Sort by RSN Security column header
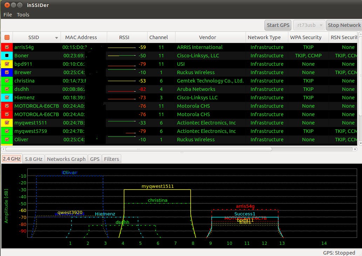Screen dimensions: 362x256 point(344,37)
